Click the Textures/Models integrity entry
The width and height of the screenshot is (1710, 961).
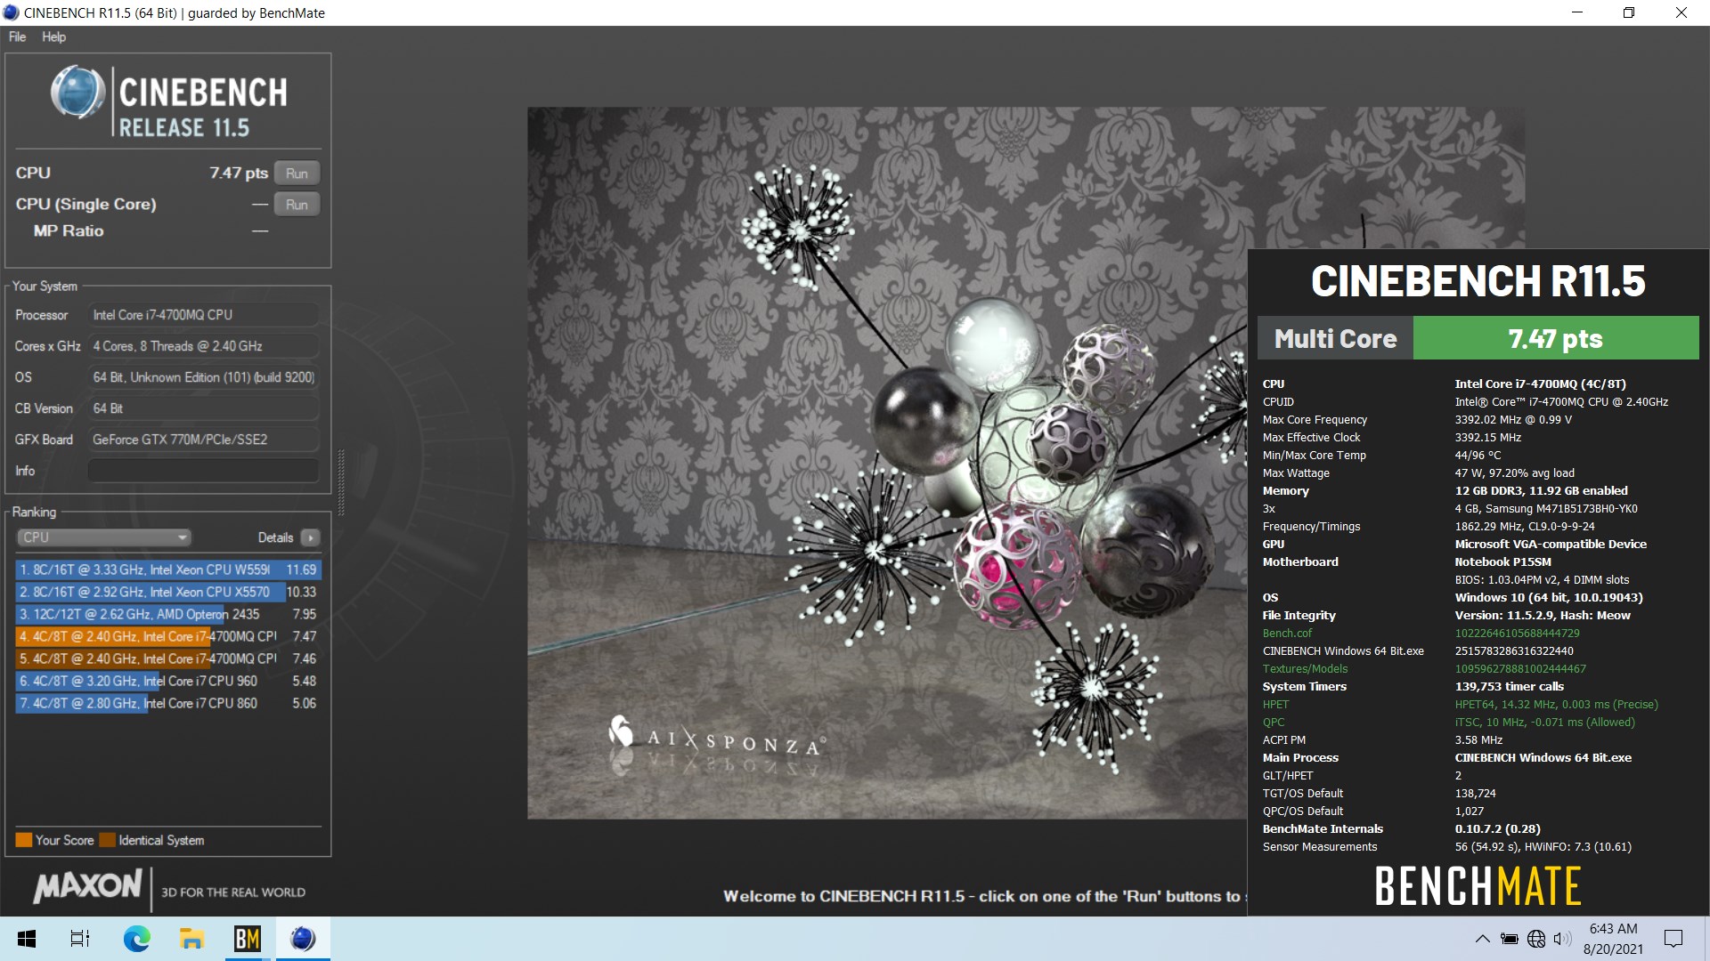(1305, 669)
